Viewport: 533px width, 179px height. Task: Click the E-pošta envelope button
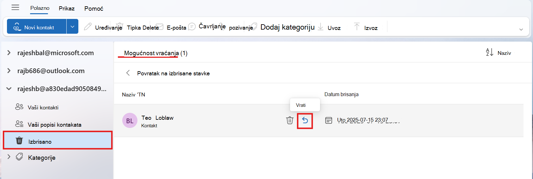(171, 27)
